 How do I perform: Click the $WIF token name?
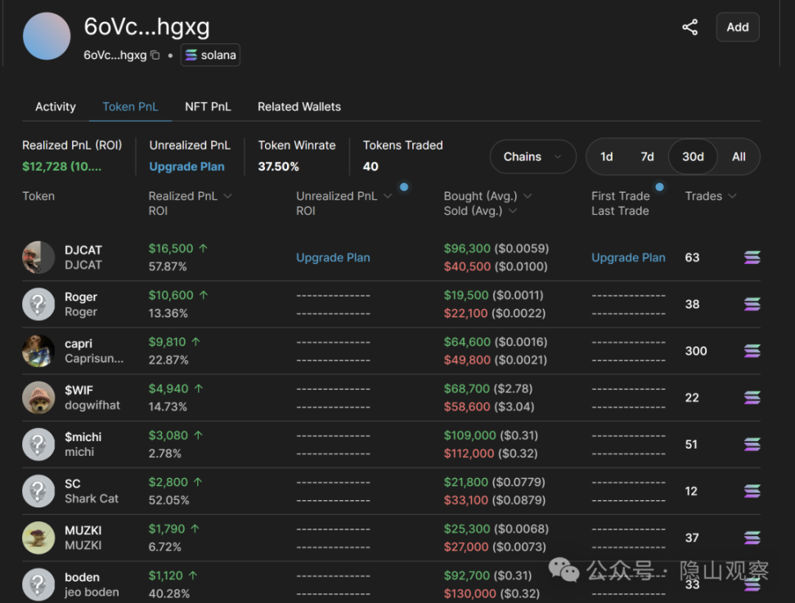79,391
